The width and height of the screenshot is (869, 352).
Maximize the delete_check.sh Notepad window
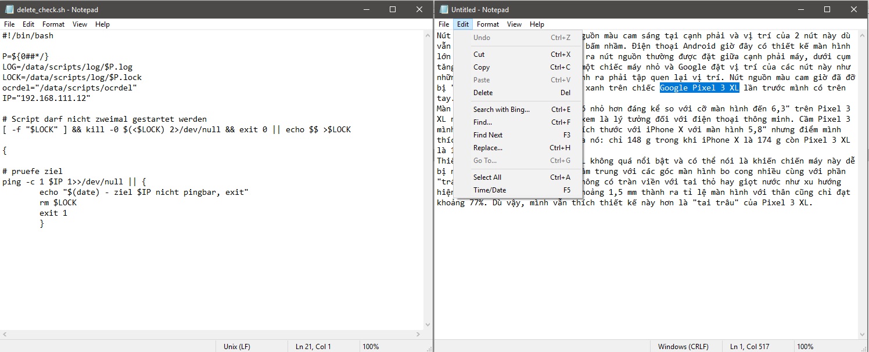[x=393, y=9]
